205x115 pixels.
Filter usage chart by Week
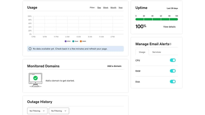pos(106,8)
